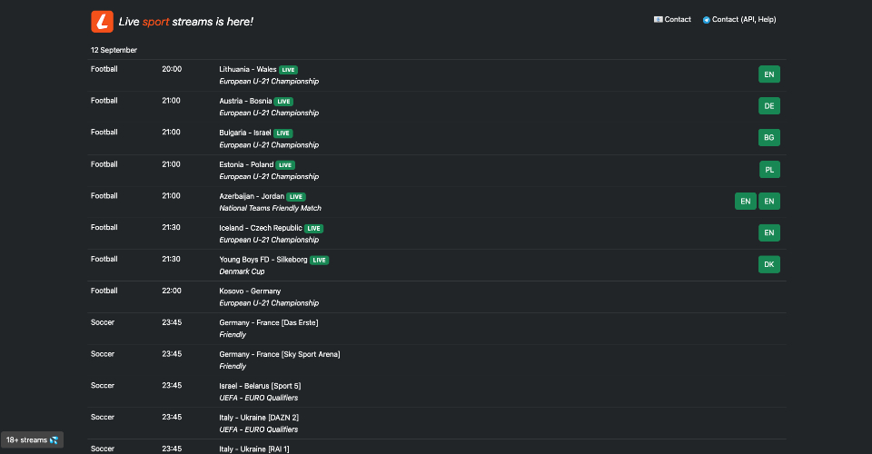Click the Denmark Cup competition label
This screenshot has height=454, width=872.
(242, 271)
